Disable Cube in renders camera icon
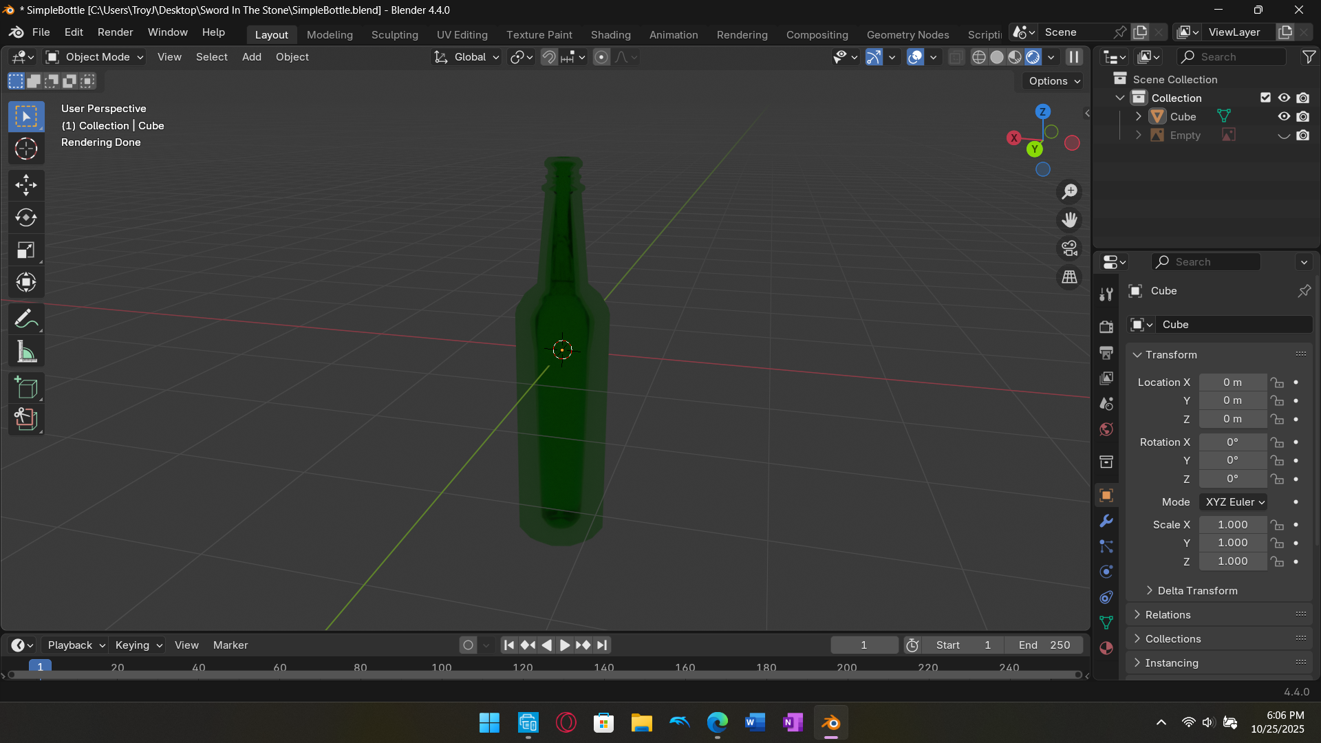1321x743 pixels. (x=1303, y=116)
